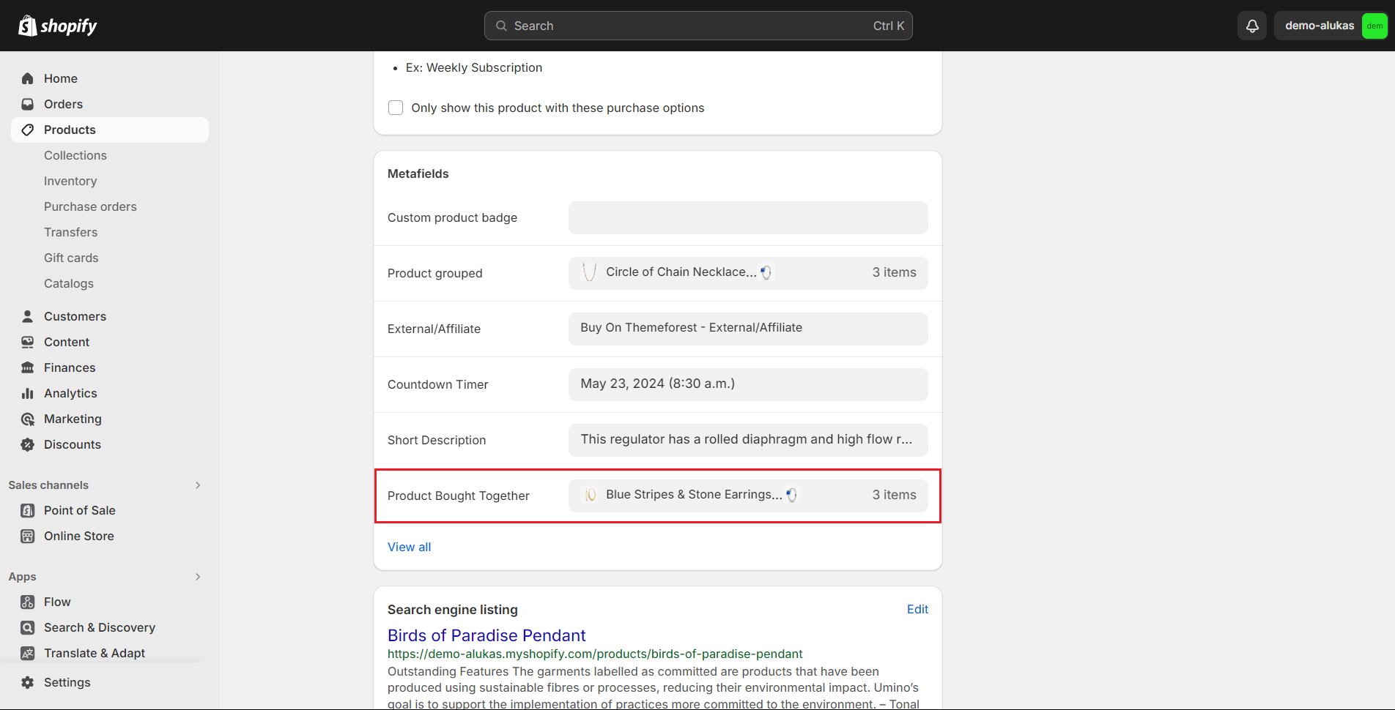
Task: Click the Home icon in sidebar
Action: click(x=28, y=78)
